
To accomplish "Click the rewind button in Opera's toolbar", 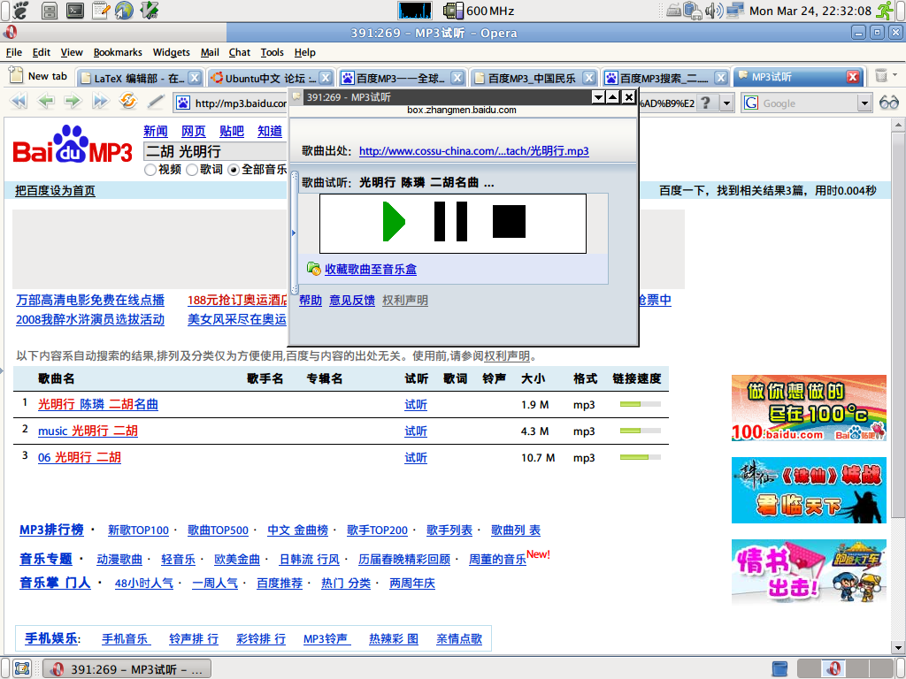I will (19, 102).
